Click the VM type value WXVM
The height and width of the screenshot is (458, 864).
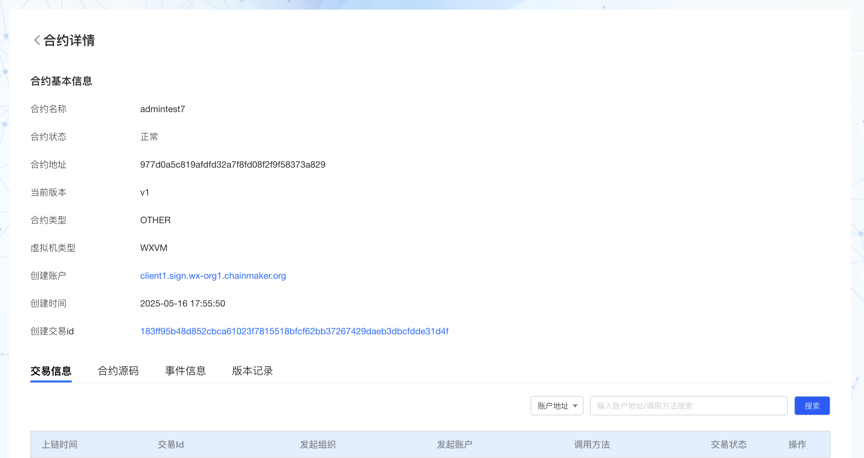(x=153, y=248)
